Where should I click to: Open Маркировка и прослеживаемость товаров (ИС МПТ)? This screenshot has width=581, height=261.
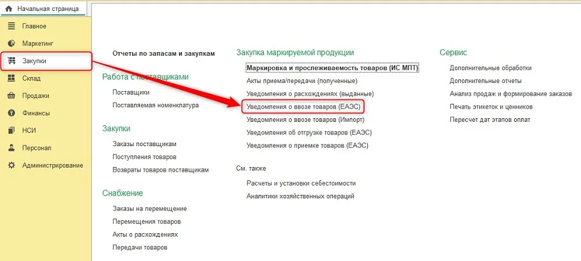(332, 68)
